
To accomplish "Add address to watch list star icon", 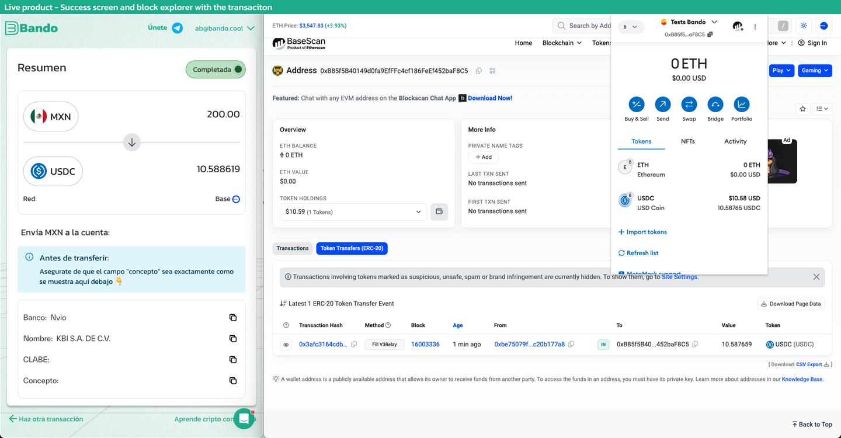I will [803, 109].
